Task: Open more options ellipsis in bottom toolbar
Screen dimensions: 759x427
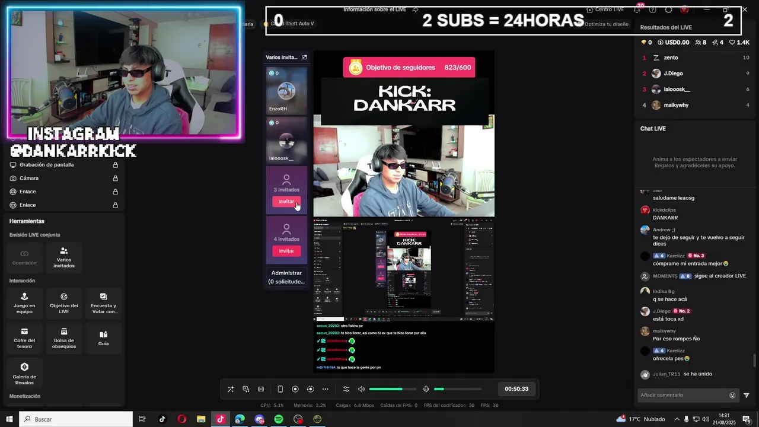Action: pyautogui.click(x=325, y=389)
